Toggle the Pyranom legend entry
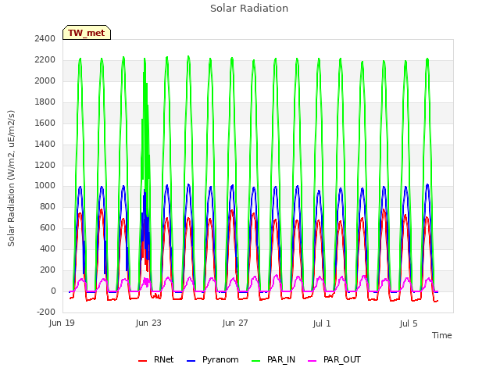The width and height of the screenshot is (500, 375). point(212,359)
